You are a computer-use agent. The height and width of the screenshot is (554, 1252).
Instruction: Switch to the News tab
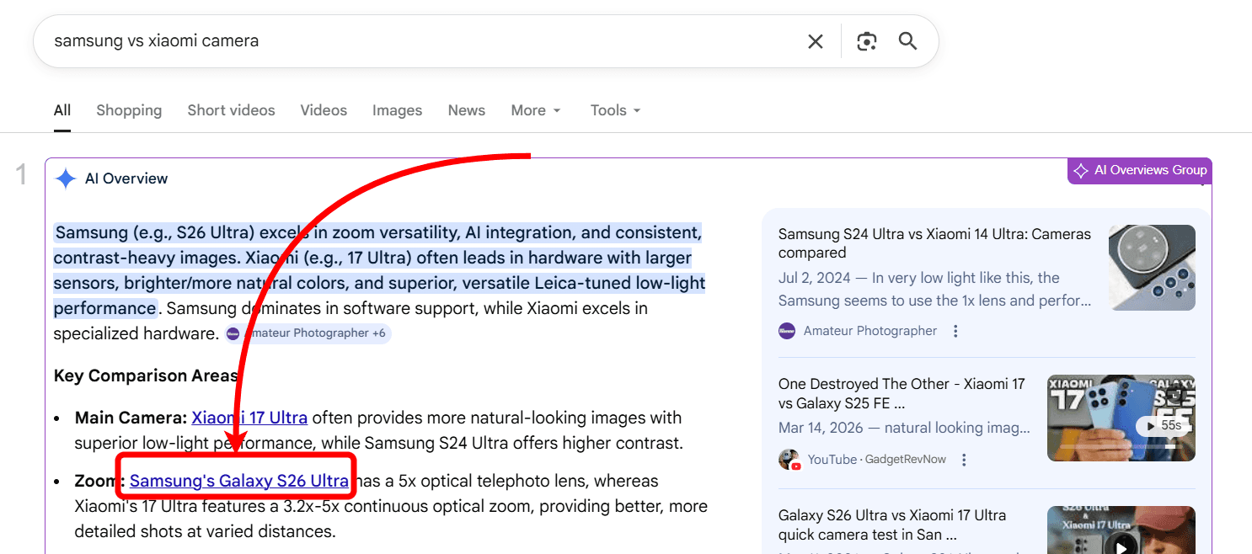coord(466,109)
